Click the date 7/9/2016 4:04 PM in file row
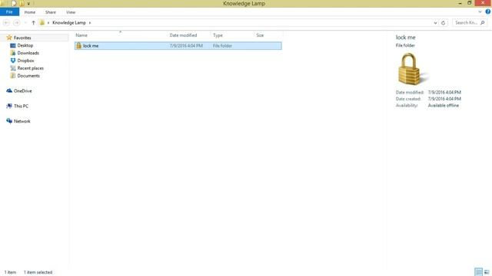Screen dimensions: 492x276 [x=186, y=46]
